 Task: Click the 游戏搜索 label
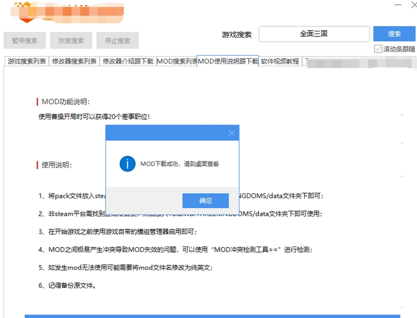click(x=237, y=34)
